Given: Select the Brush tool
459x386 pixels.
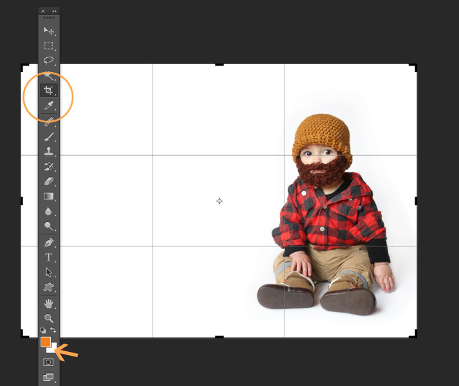Looking at the screenshot, I should coord(48,136).
